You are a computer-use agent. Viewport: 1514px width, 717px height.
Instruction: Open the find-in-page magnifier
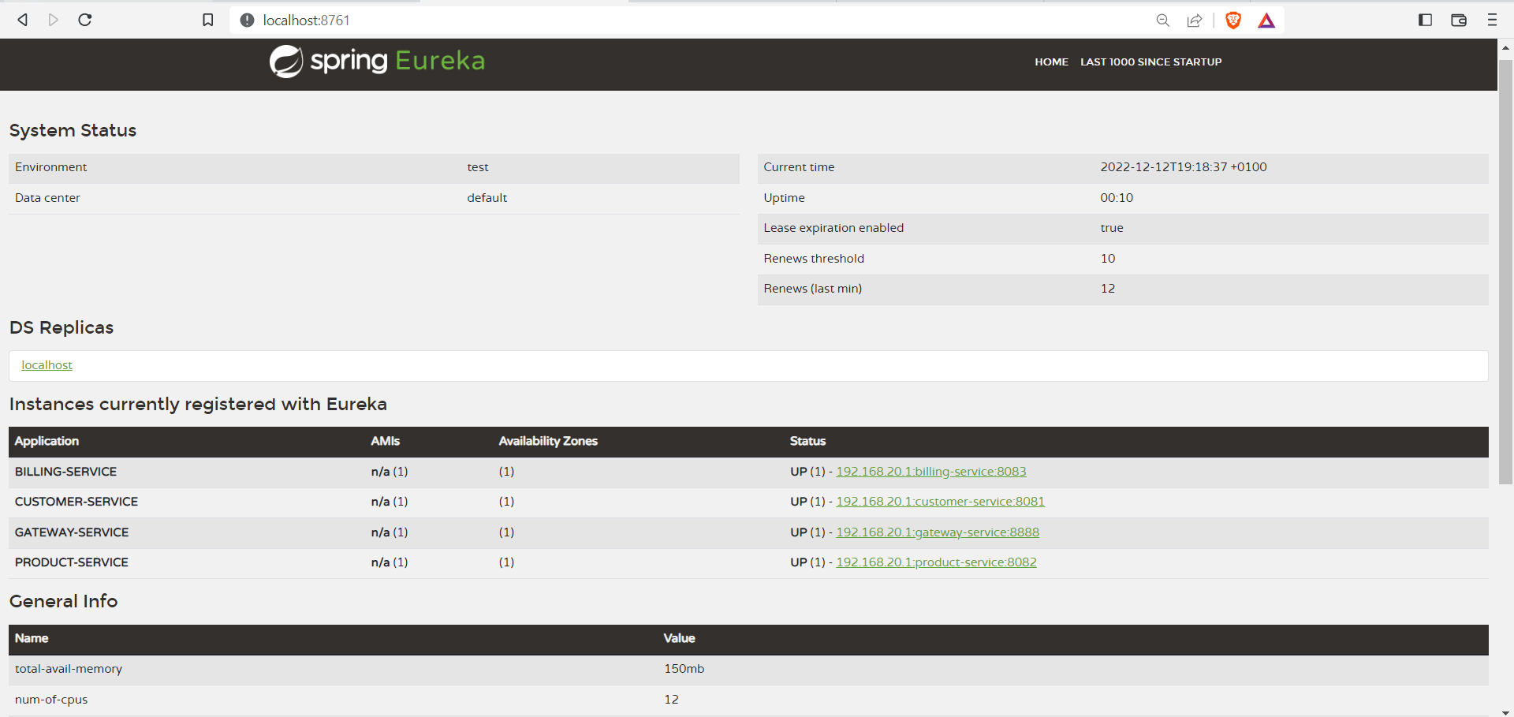[x=1162, y=21]
